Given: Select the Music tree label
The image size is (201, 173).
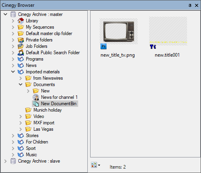Looking at the screenshot, I should click(x=32, y=155).
